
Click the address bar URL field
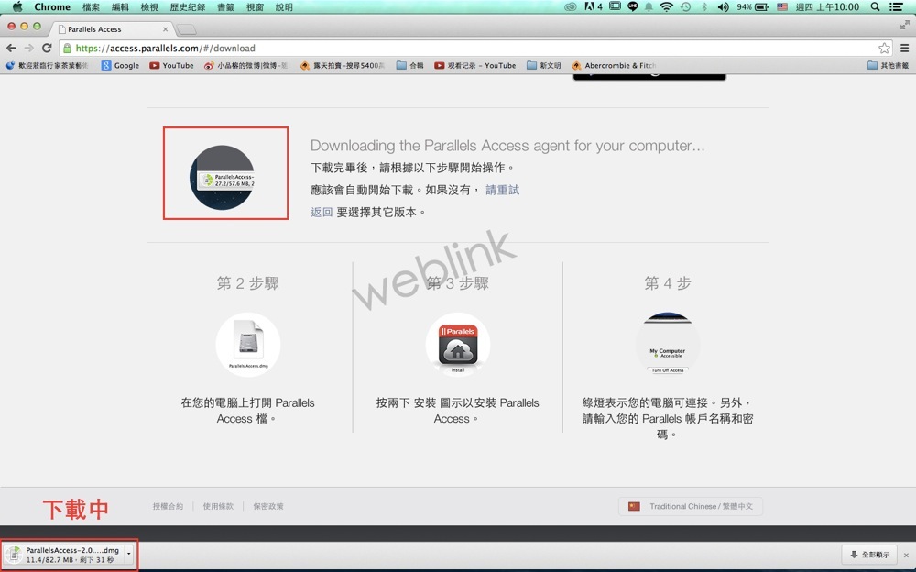click(474, 48)
